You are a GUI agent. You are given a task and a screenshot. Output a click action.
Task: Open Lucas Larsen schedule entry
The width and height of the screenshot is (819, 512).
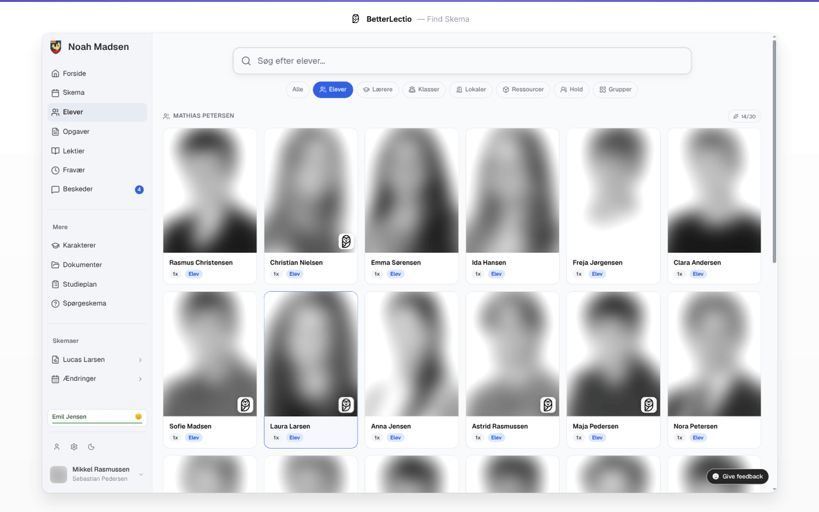(x=97, y=360)
